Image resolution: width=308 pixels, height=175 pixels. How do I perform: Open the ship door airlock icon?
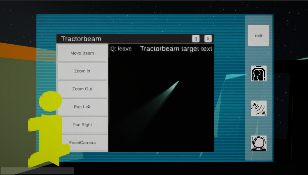tap(258, 73)
